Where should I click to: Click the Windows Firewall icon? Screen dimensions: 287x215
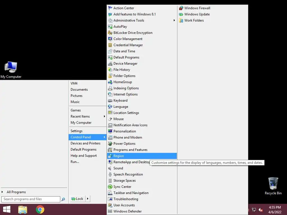pos(181,8)
